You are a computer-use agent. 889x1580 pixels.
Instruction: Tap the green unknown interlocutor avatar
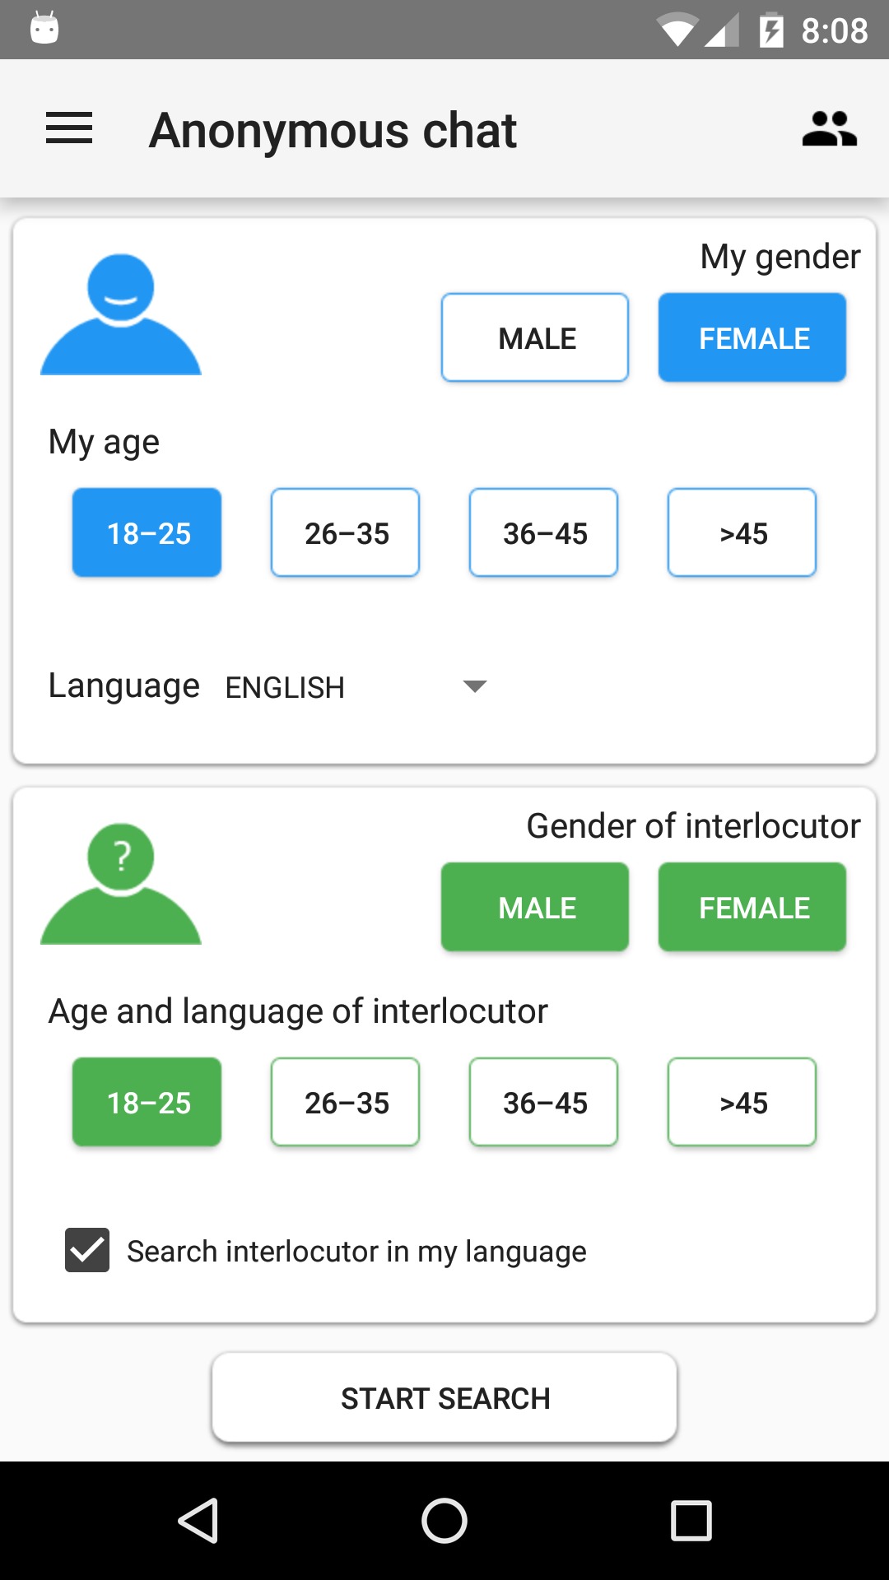pos(121,884)
